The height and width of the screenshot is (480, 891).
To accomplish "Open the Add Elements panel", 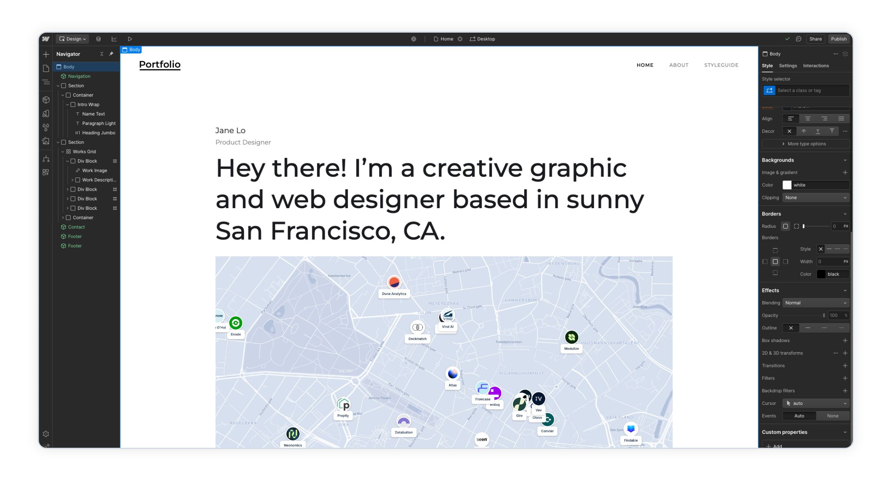I will (46, 54).
